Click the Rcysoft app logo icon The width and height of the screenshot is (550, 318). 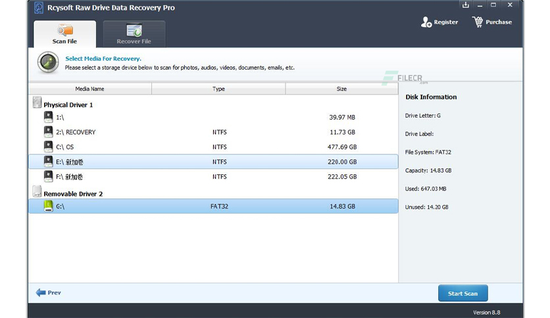39,8
